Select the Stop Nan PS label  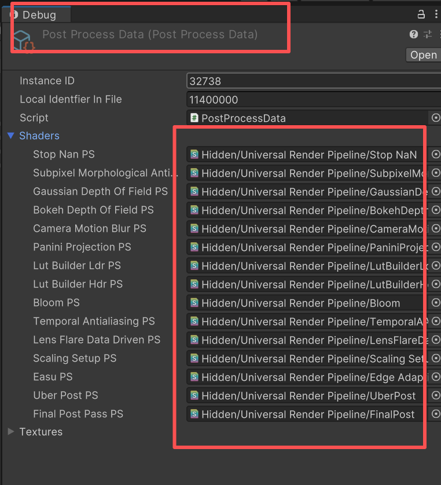(64, 154)
